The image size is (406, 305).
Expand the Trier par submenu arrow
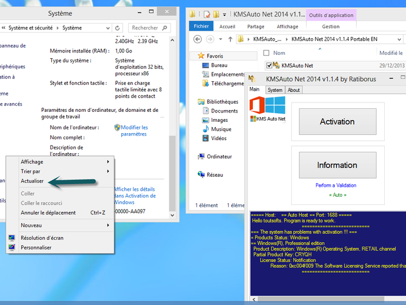108,171
